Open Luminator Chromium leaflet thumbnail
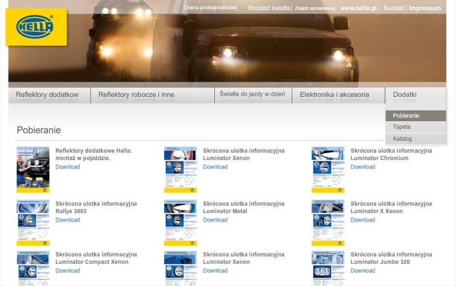This screenshot has width=456, height=286. click(x=328, y=170)
